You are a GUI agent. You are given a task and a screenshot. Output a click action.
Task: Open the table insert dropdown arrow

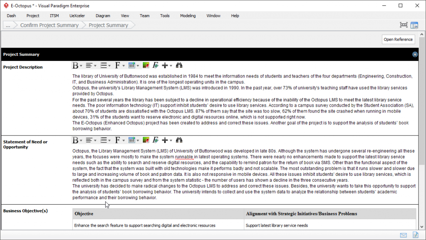(138, 65)
